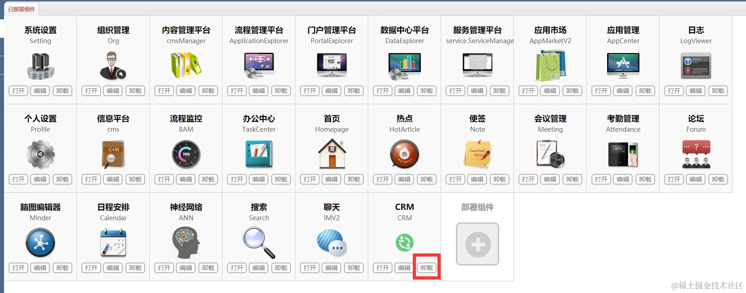Click 打开 button under 考勤管理 Attendance

601,179
